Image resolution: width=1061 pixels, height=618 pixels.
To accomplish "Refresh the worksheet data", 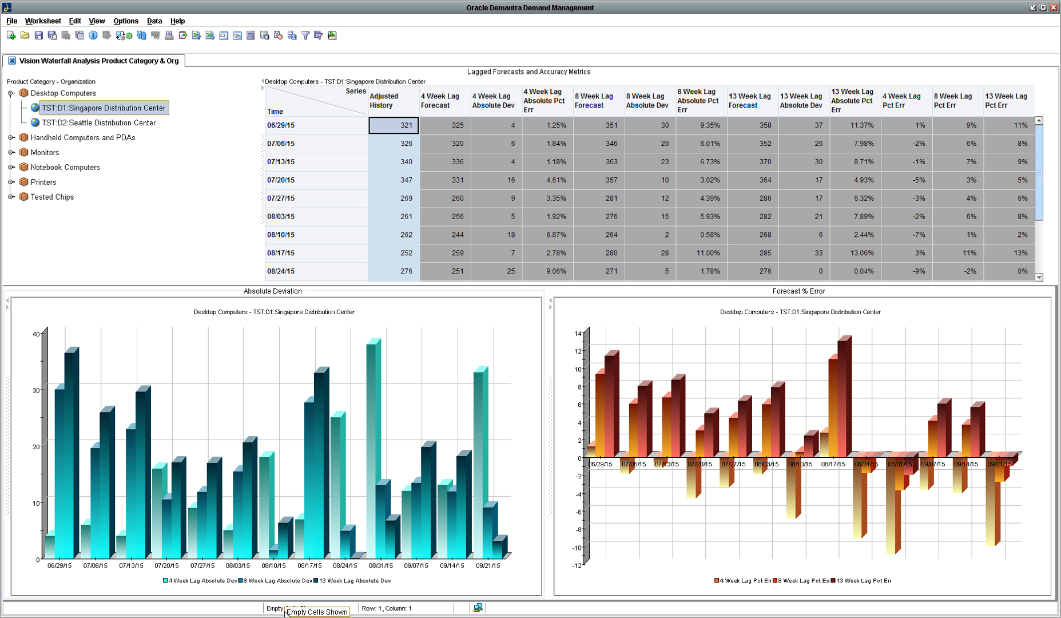I will 141,35.
